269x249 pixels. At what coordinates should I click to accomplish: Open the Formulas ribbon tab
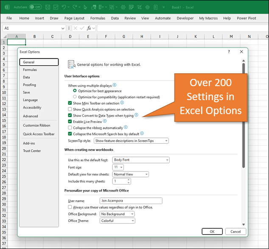[98, 18]
